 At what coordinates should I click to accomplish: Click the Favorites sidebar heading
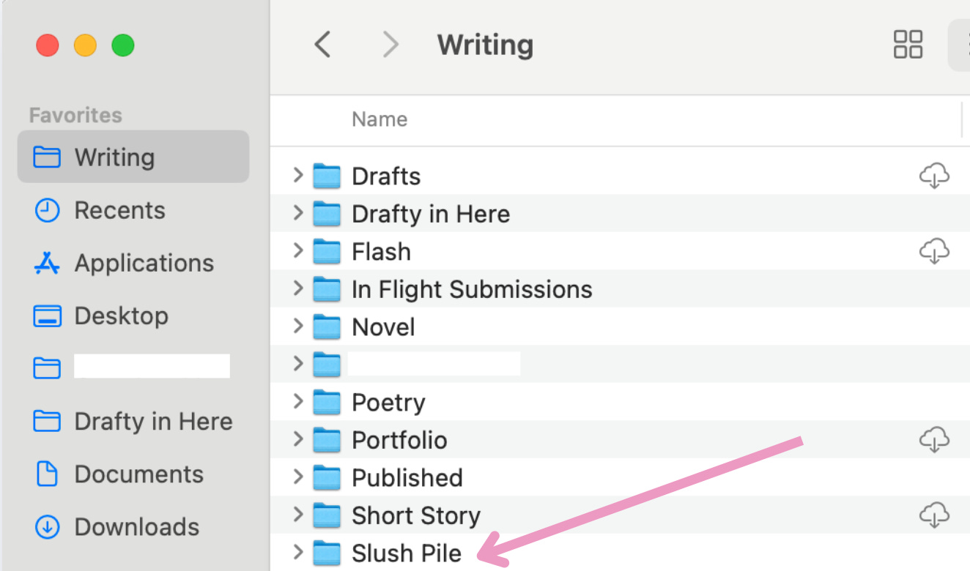[x=75, y=116]
